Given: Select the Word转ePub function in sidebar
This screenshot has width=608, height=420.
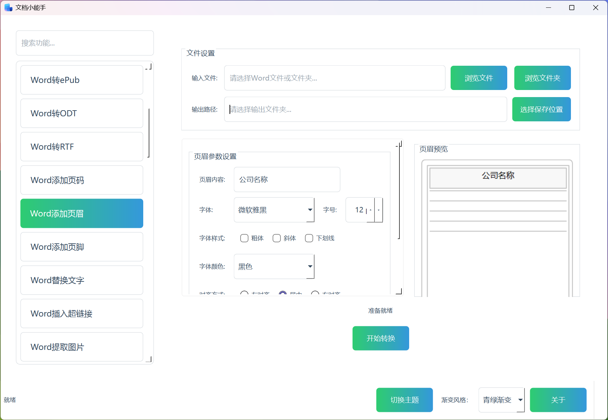Looking at the screenshot, I should click(x=82, y=80).
